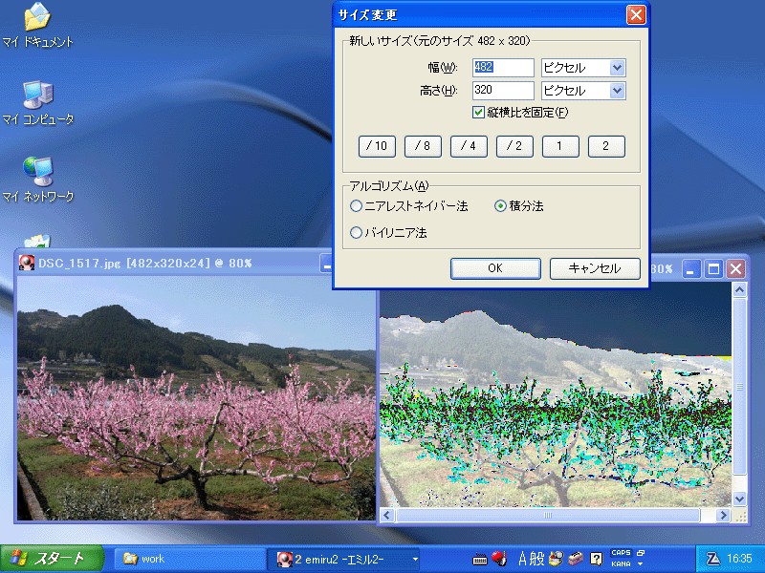Click the horizontal scroll left arrow in right window
This screenshot has height=573, width=765.
[x=387, y=515]
